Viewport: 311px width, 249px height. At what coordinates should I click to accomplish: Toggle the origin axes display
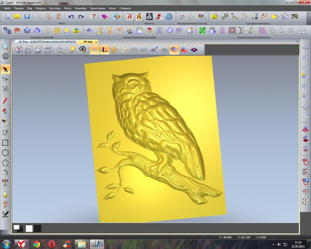pos(104,50)
